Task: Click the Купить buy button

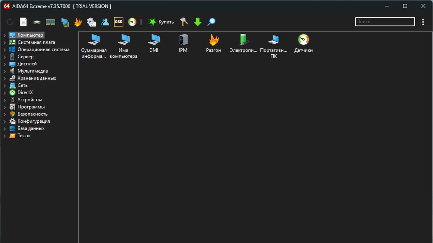Action: click(x=161, y=22)
